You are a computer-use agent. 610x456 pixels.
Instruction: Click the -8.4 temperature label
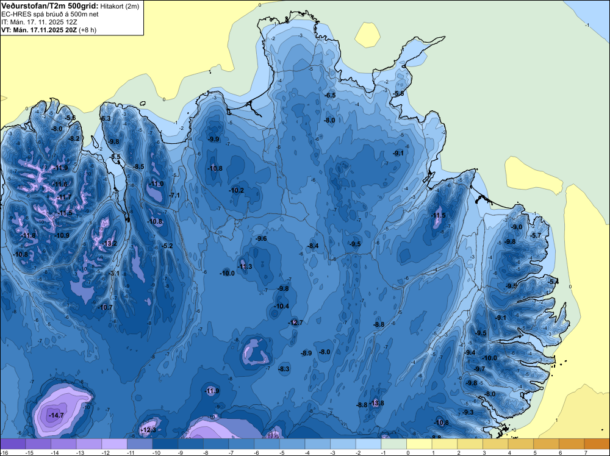pyautogui.click(x=313, y=246)
